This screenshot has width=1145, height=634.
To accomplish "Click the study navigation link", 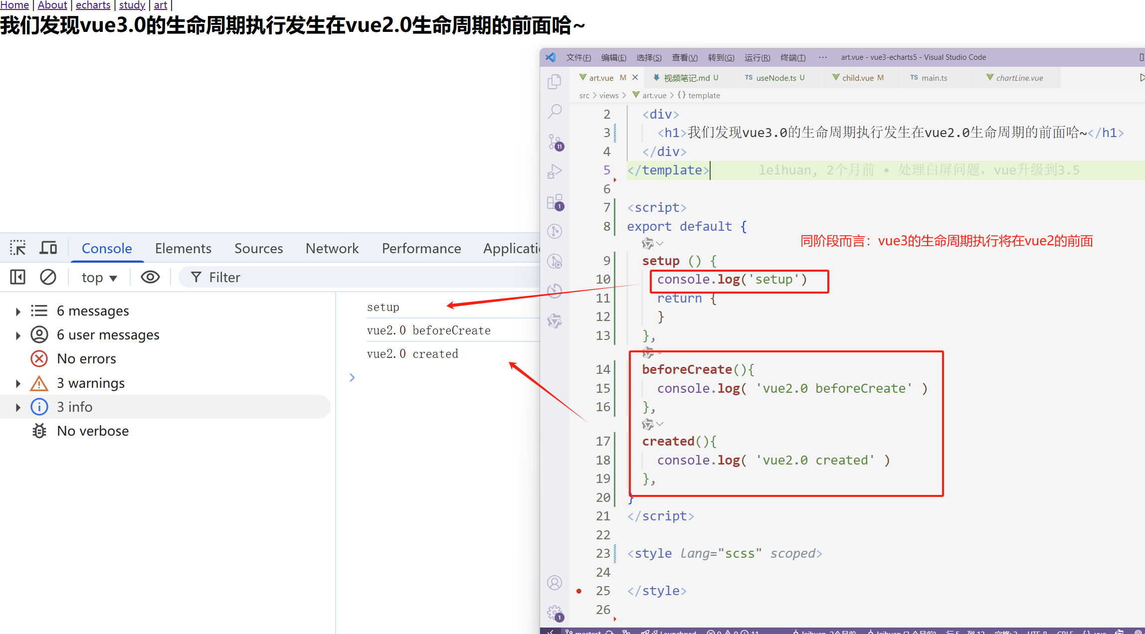I will [x=132, y=5].
